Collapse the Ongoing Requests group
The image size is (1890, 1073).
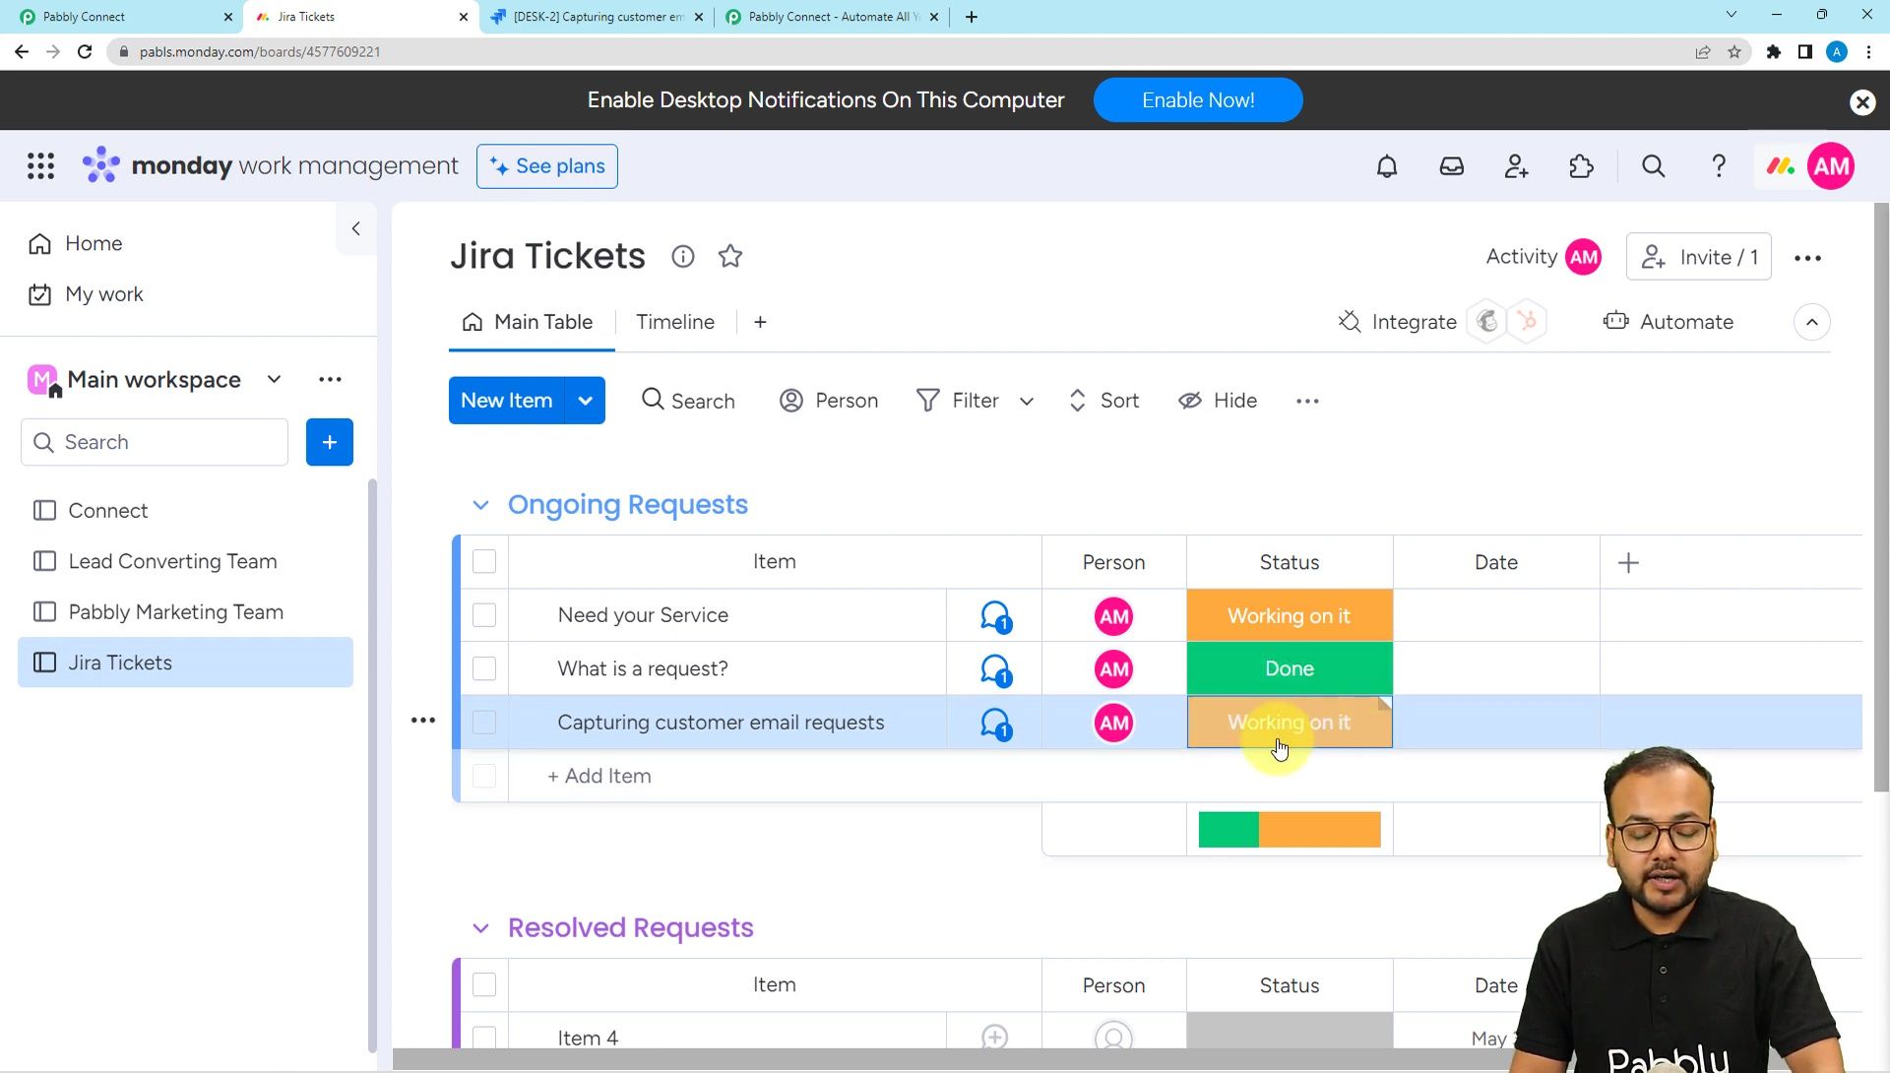click(x=480, y=505)
